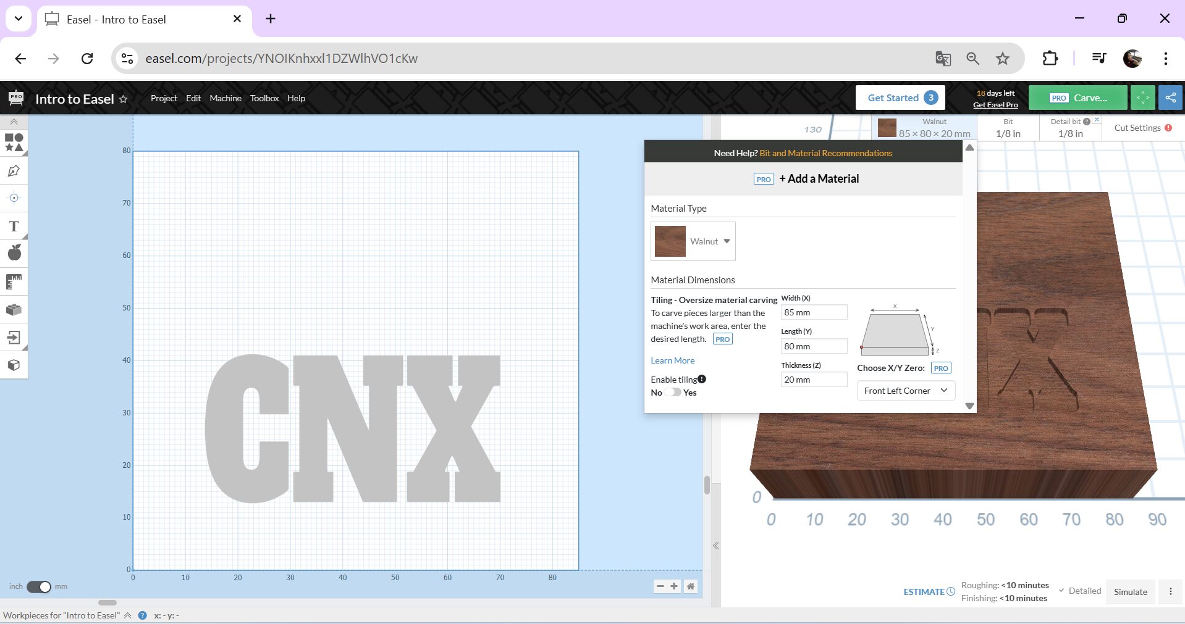
Task: Open the Shapes tool in left toolbar
Action: coord(14,143)
